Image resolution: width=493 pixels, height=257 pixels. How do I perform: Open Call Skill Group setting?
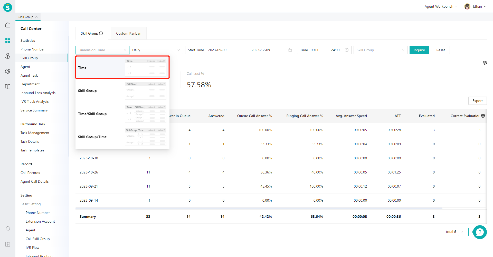[x=38, y=239]
